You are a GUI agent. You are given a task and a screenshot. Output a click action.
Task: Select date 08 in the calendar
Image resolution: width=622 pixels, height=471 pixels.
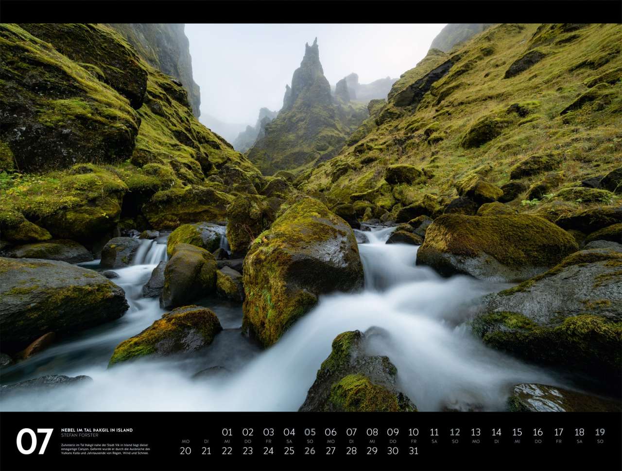point(372,432)
